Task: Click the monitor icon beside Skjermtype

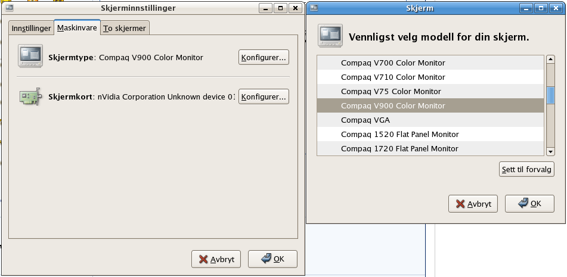Action: [30, 56]
